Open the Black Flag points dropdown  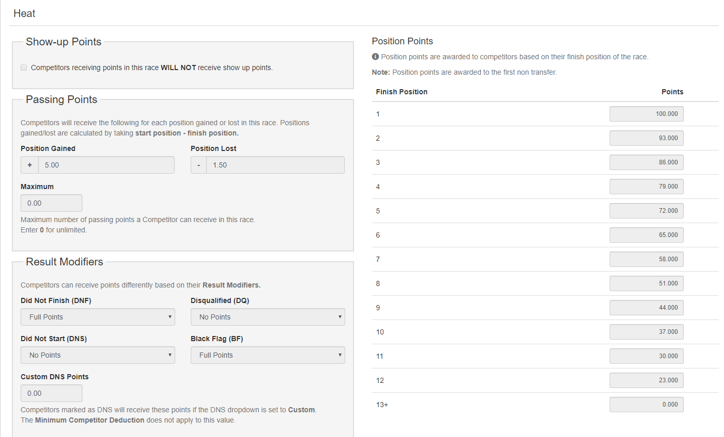(x=267, y=355)
